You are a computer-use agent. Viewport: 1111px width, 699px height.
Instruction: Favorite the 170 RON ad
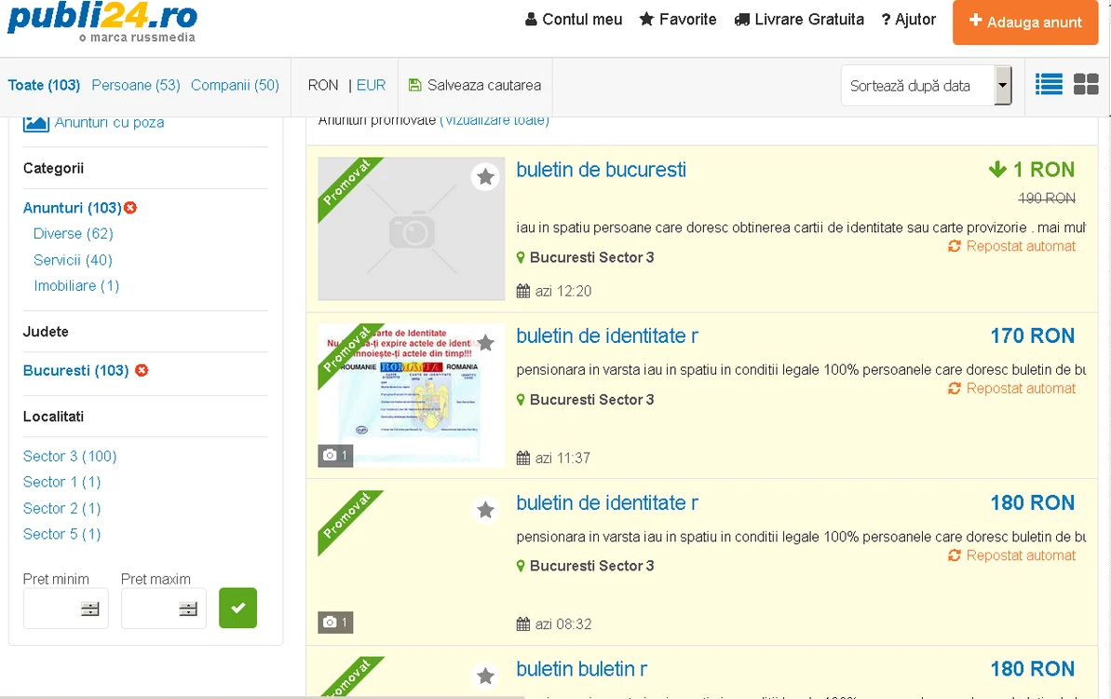485,343
